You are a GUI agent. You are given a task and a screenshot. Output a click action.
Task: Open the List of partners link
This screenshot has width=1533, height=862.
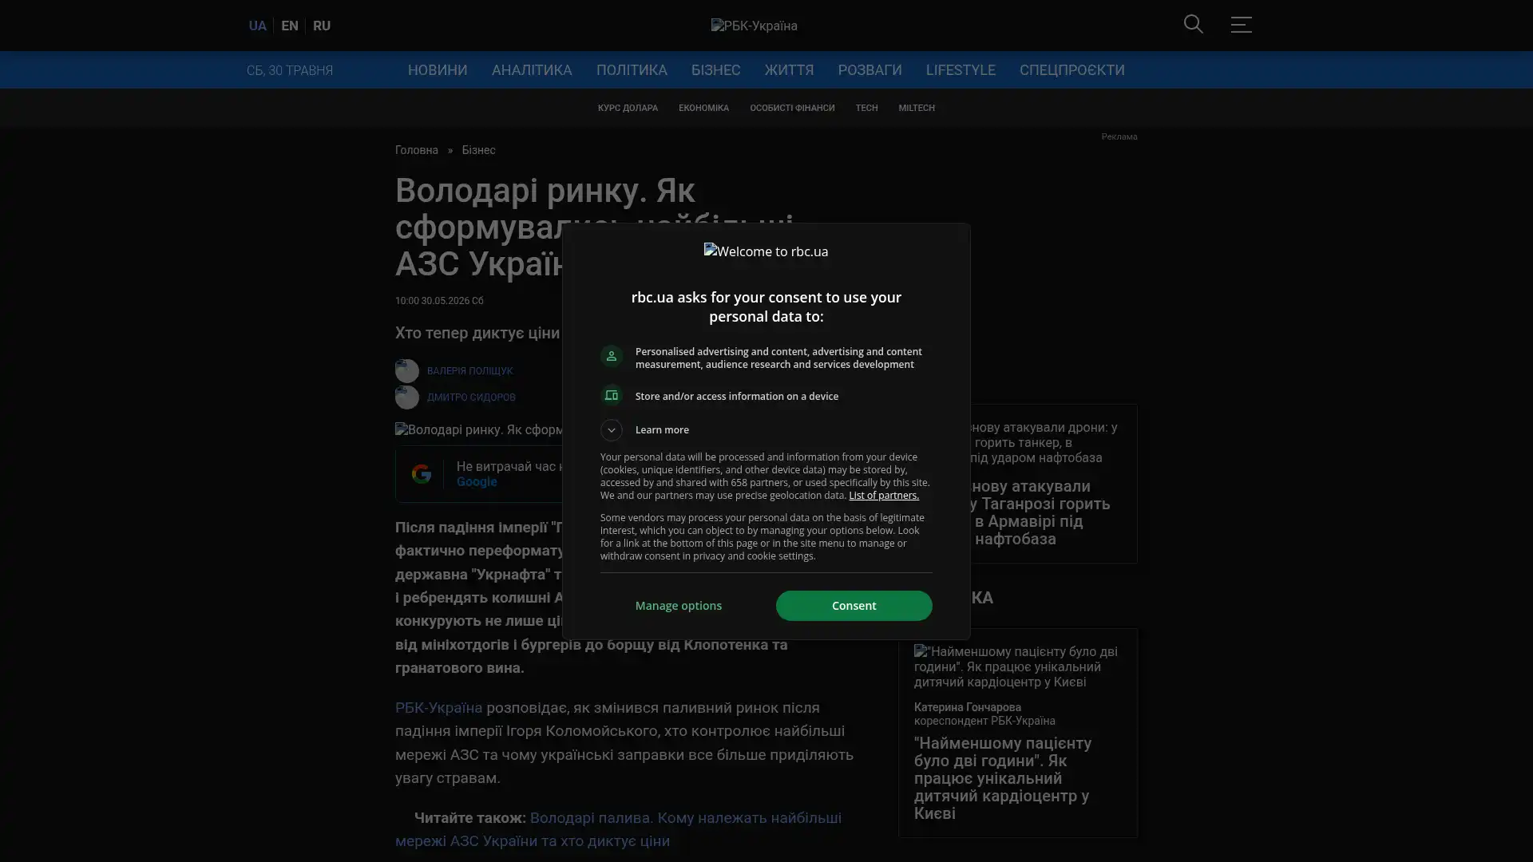click(x=884, y=496)
